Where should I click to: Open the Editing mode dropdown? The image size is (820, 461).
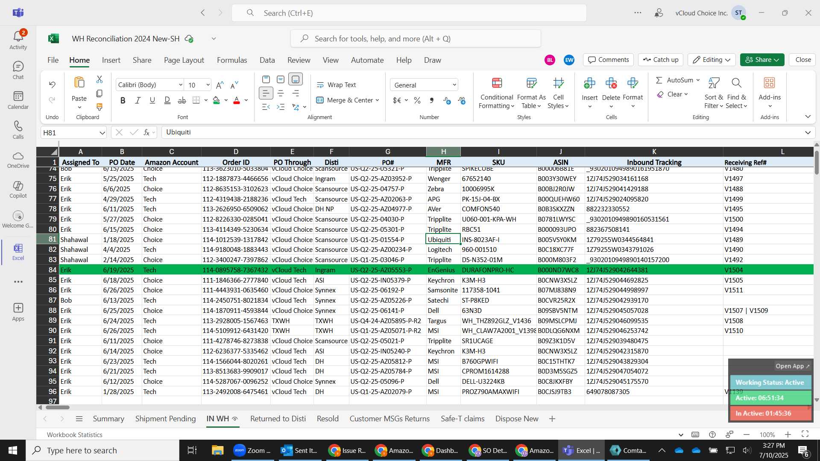pyautogui.click(x=712, y=60)
